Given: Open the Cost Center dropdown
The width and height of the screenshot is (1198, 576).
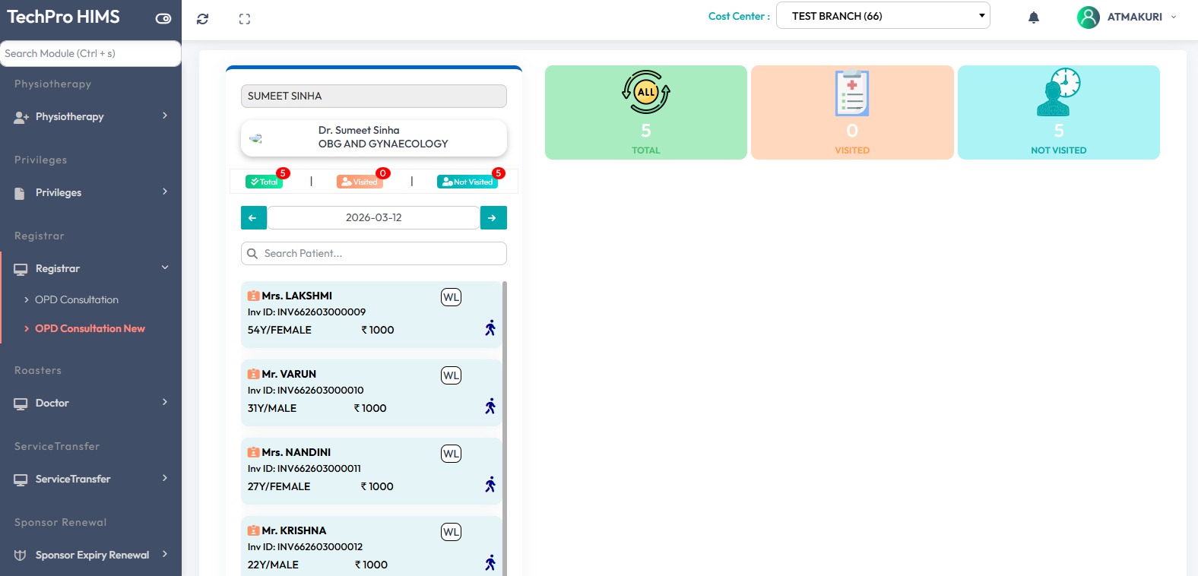Looking at the screenshot, I should coord(883,16).
